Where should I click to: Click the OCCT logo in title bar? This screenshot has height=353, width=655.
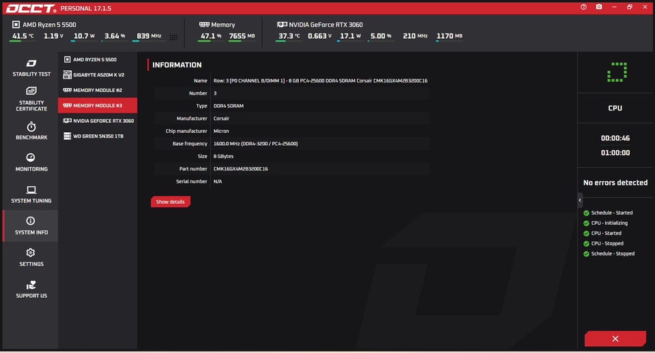pyautogui.click(x=31, y=8)
